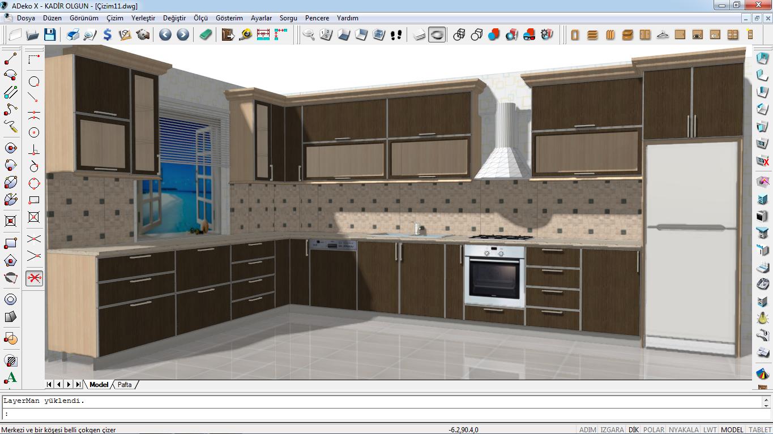Viewport: 773px width, 434px height.
Task: Toggle DİK ortho mode in status bar
Action: 633,429
